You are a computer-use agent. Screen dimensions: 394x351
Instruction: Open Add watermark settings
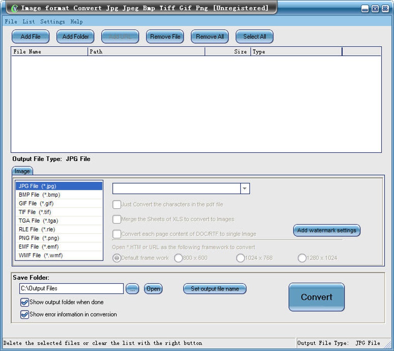coord(326,230)
